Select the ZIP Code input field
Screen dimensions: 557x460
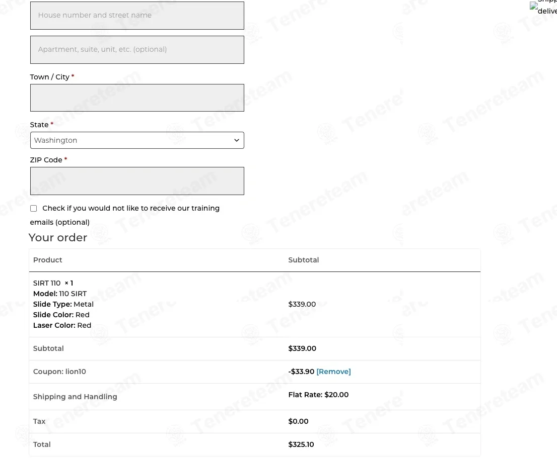point(137,181)
